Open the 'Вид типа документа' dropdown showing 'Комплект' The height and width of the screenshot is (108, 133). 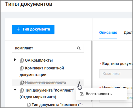click(116, 74)
